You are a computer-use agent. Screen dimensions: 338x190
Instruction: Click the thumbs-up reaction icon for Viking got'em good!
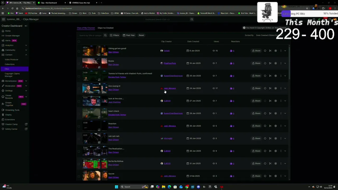pyautogui.click(x=231, y=51)
